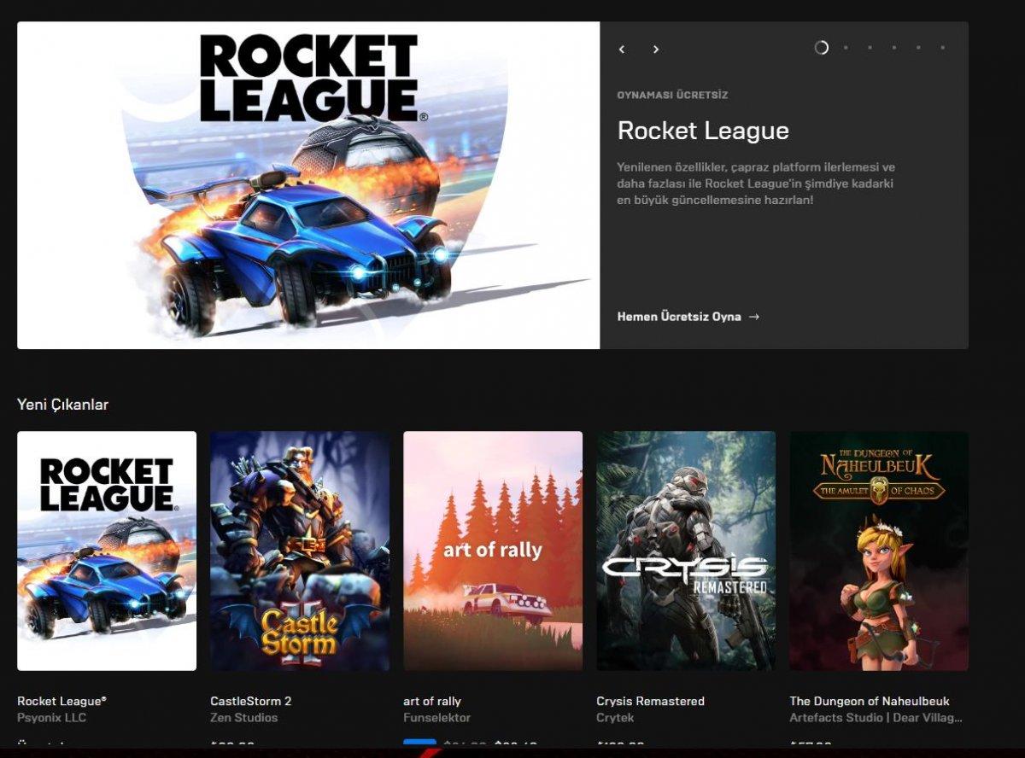Click the next carousel arrow
Image resolution: width=1025 pixels, height=758 pixels.
pyautogui.click(x=656, y=49)
